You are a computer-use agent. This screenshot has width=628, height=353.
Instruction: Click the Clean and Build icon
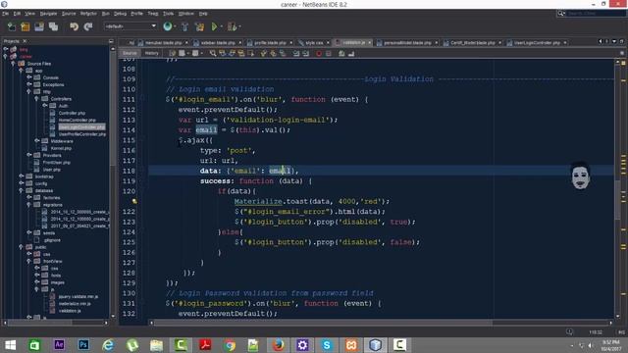point(199,26)
